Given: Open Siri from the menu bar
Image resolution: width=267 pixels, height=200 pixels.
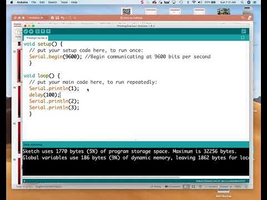Looking at the screenshot, I should click(249, 2).
